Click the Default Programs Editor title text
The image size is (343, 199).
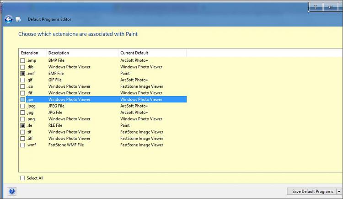(x=49, y=19)
